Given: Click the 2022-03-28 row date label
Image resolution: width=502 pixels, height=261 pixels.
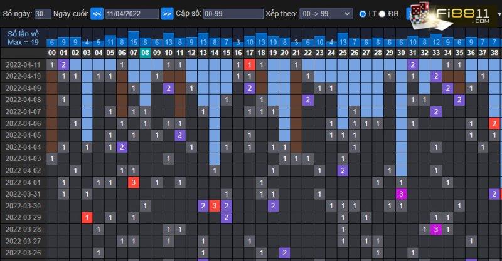Looking at the screenshot, I should pyautogui.click(x=23, y=229).
